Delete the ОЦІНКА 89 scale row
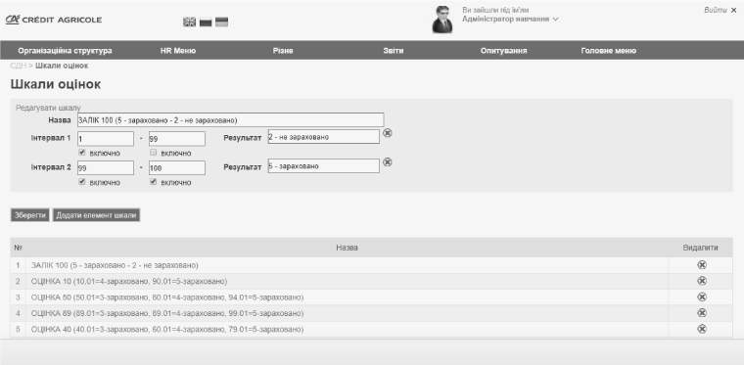This screenshot has height=365, width=744. pos(702,313)
